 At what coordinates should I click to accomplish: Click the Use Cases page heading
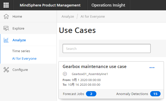(77, 30)
